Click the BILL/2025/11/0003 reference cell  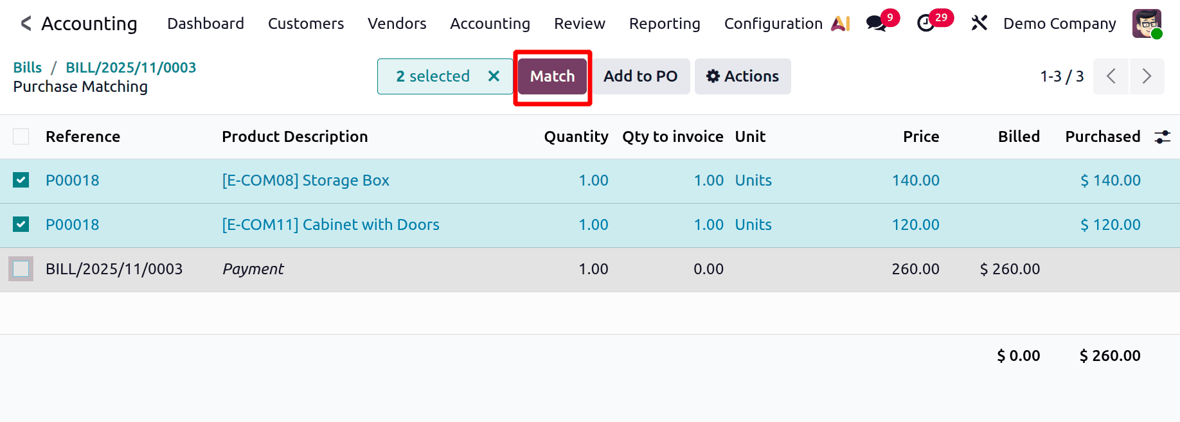pyautogui.click(x=114, y=269)
